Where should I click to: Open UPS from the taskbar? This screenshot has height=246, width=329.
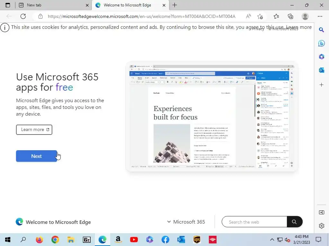197,240
